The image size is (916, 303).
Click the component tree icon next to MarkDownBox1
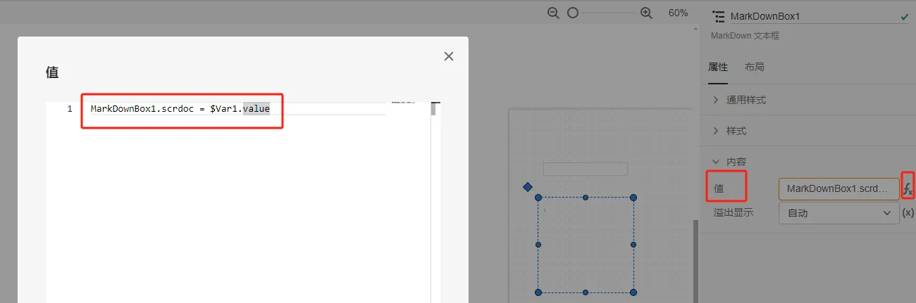pyautogui.click(x=719, y=16)
